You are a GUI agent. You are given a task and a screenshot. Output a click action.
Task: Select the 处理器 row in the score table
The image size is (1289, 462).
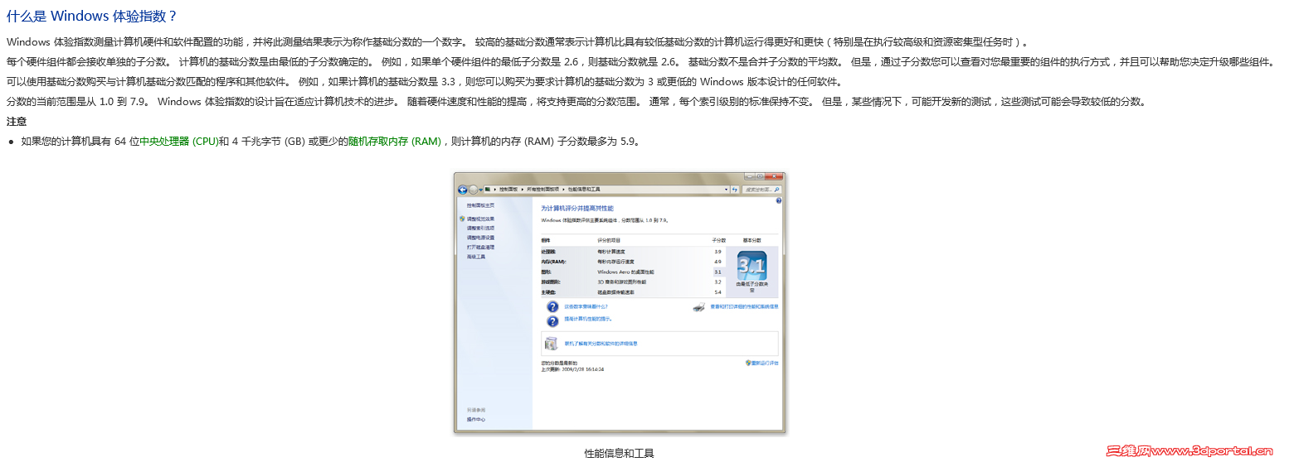pos(633,252)
